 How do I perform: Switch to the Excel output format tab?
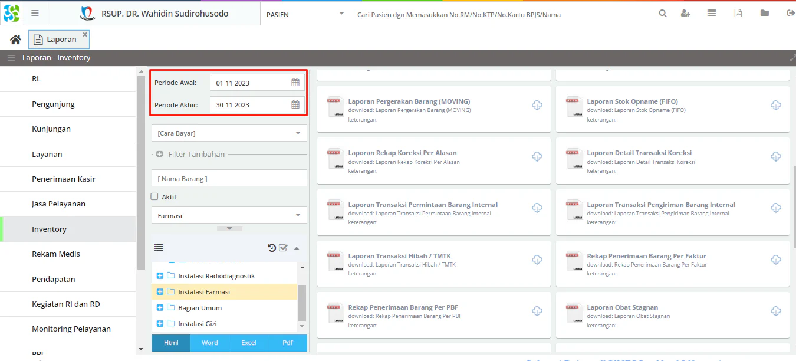tap(248, 343)
